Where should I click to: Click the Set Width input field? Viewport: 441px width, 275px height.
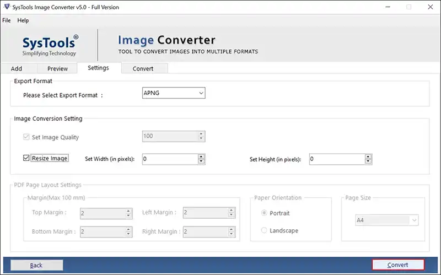[170, 159]
